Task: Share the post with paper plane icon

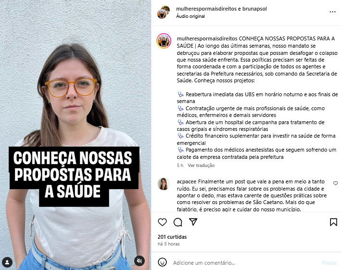Action: [x=193, y=222]
